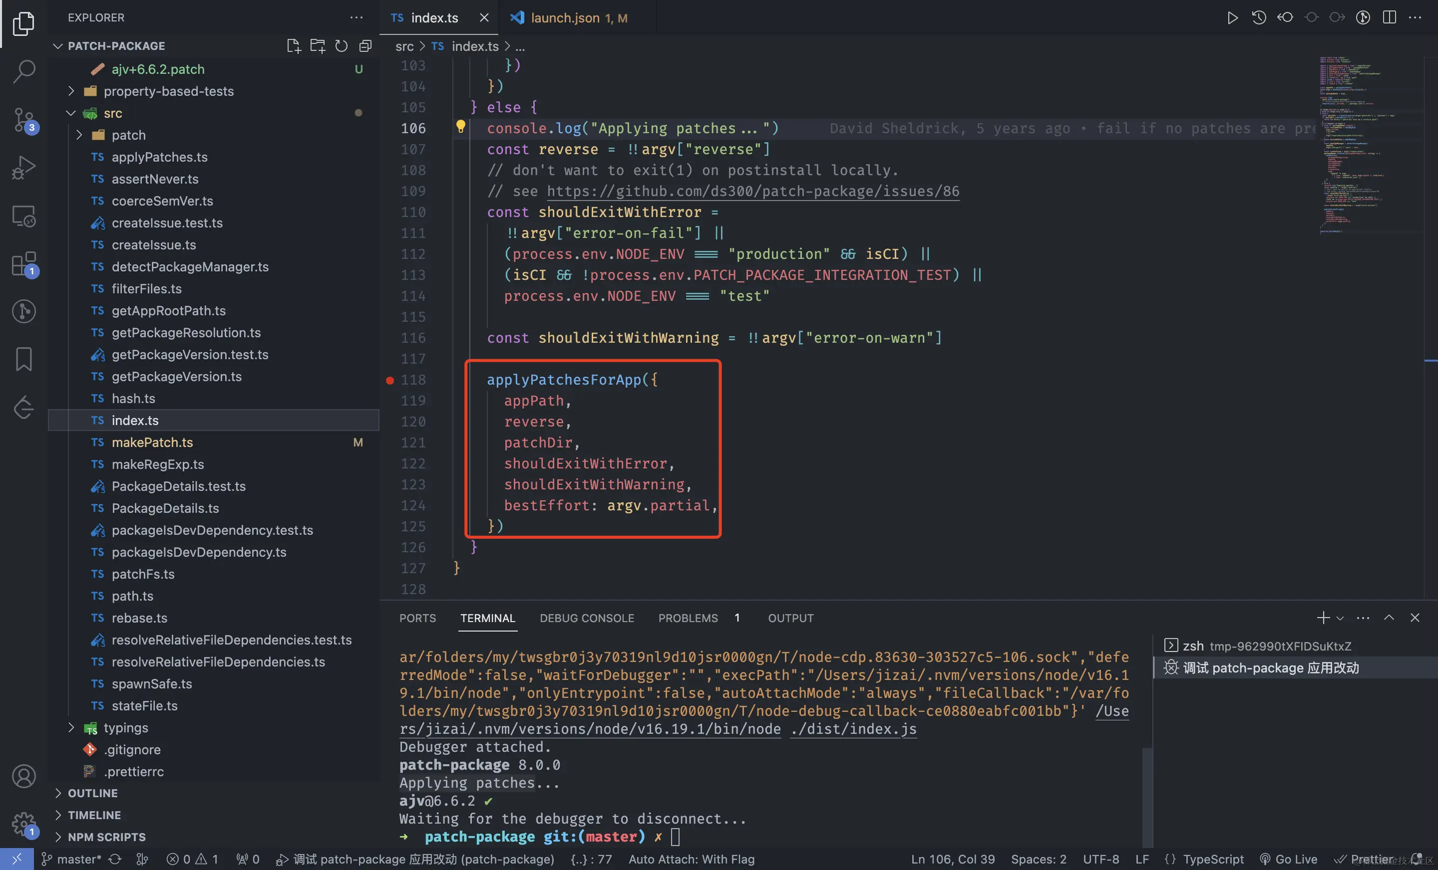Open applyPatches.ts in the explorer
Screen dimensions: 1438x870
click(213, 157)
